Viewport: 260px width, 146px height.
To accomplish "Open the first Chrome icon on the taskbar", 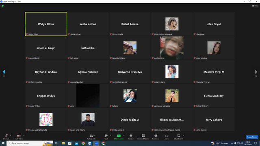I will coord(83,143).
